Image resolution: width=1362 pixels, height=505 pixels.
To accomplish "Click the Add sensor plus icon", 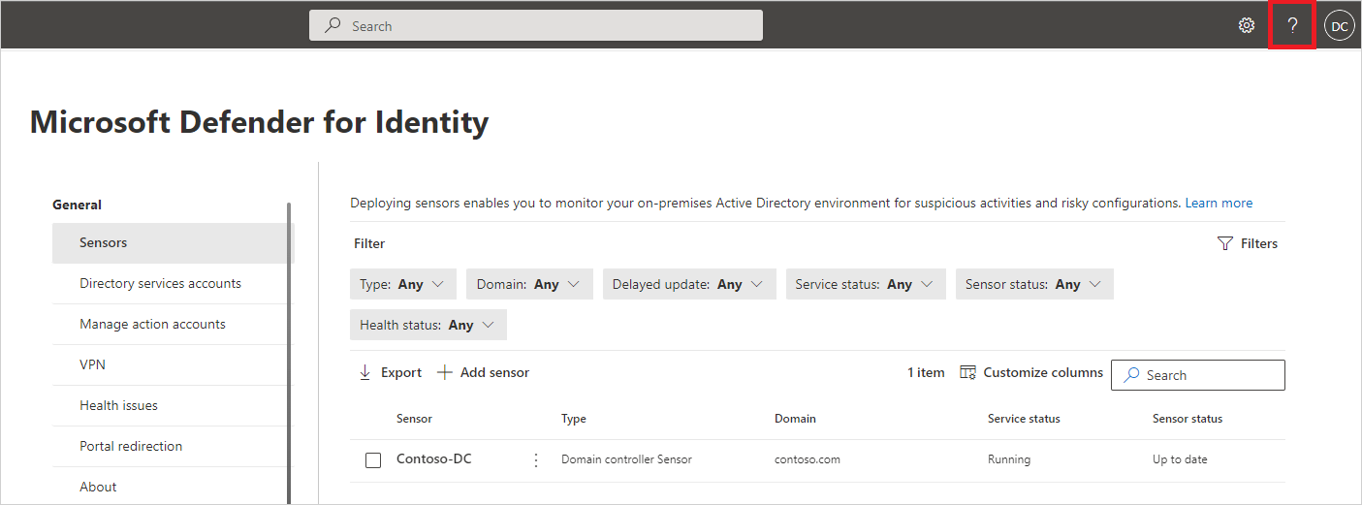I will (445, 372).
